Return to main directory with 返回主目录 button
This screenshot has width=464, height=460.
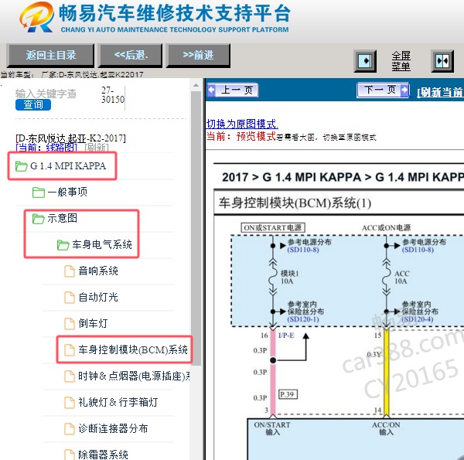[x=50, y=56]
